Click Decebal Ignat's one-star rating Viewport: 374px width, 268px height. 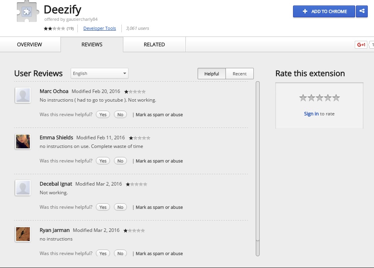click(136, 184)
